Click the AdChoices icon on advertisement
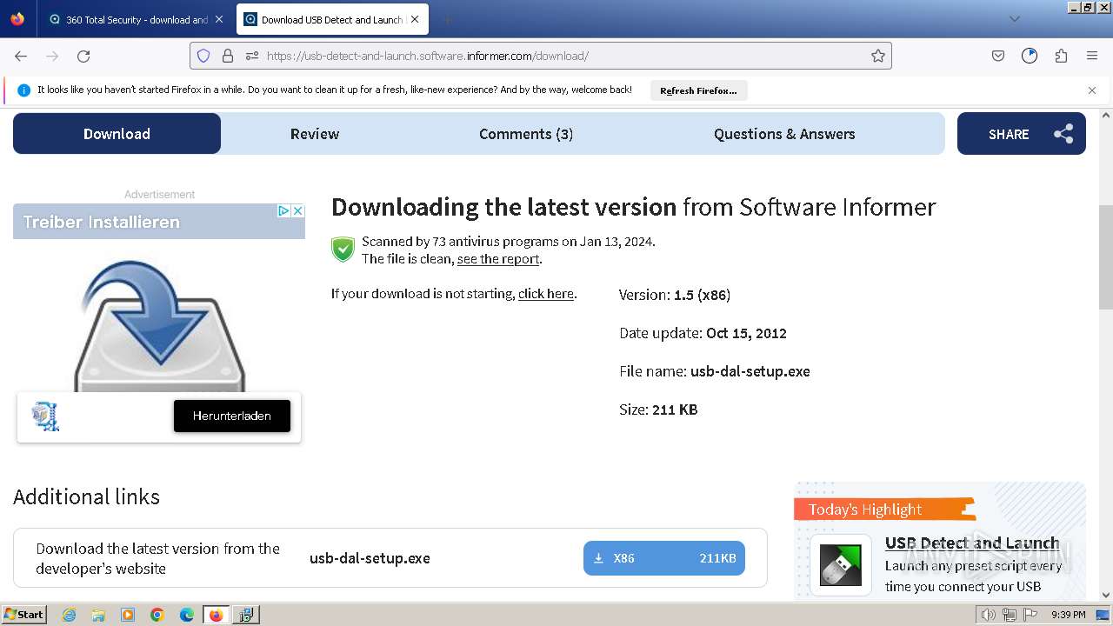Viewport: 1113px width, 626px height. [283, 210]
